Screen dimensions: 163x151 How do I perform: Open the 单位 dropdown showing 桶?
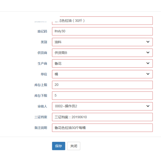(102, 74)
